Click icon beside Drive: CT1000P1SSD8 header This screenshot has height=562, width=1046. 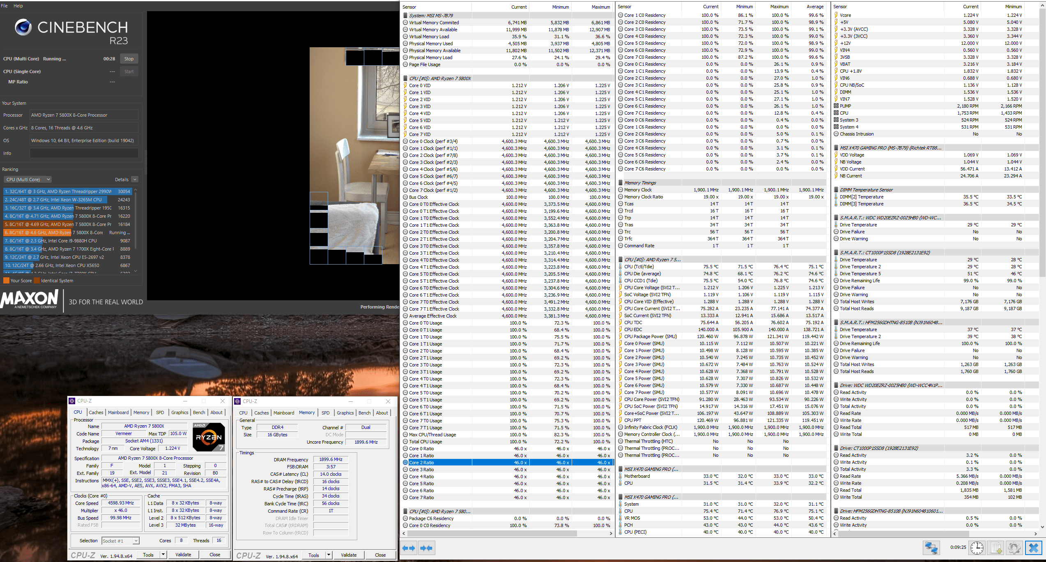836,448
